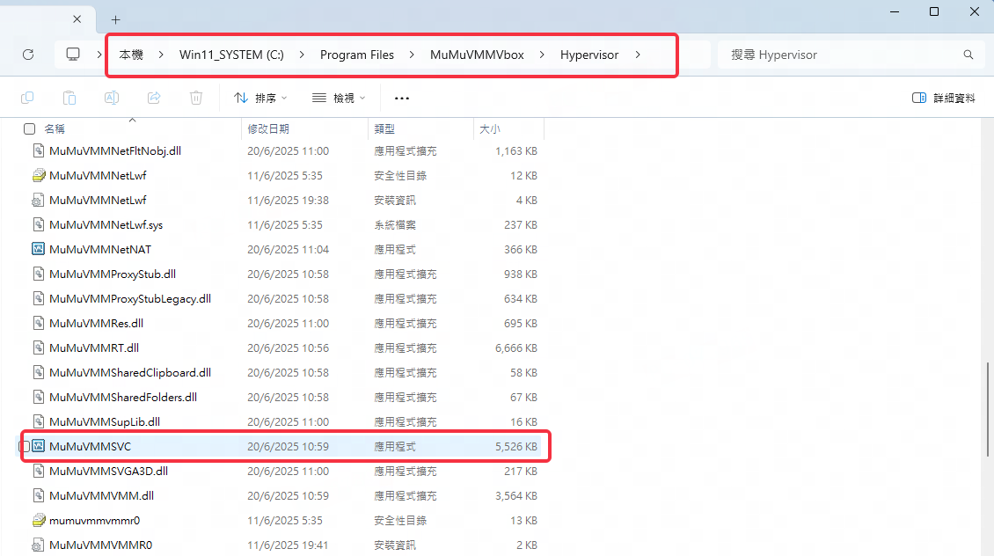Click the MuMuVMMNetLwf setup information icon
Image resolution: width=994 pixels, height=556 pixels.
[38, 200]
